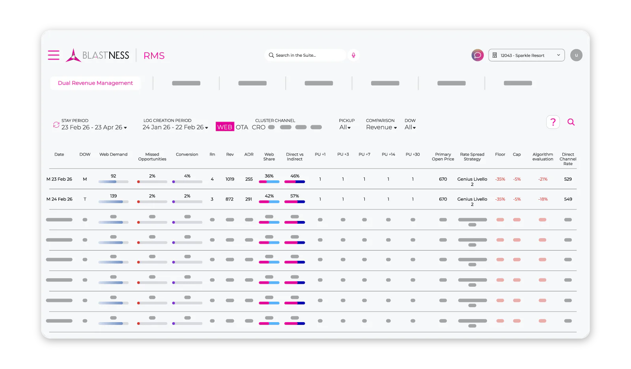
Task: Select the OTA cluster channel
Action: (x=242, y=127)
